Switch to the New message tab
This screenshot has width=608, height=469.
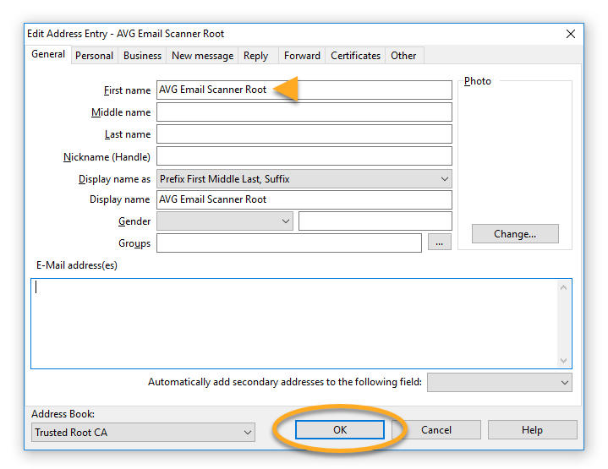tap(202, 56)
